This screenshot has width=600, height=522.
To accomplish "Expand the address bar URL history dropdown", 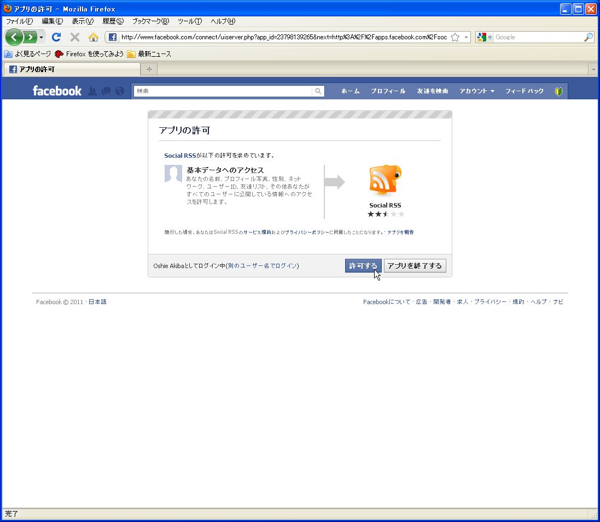I will pos(466,37).
